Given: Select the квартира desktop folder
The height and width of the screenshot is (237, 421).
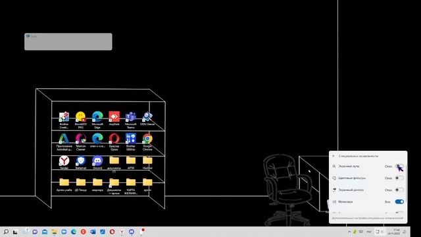Looking at the screenshot, I should [97, 184].
